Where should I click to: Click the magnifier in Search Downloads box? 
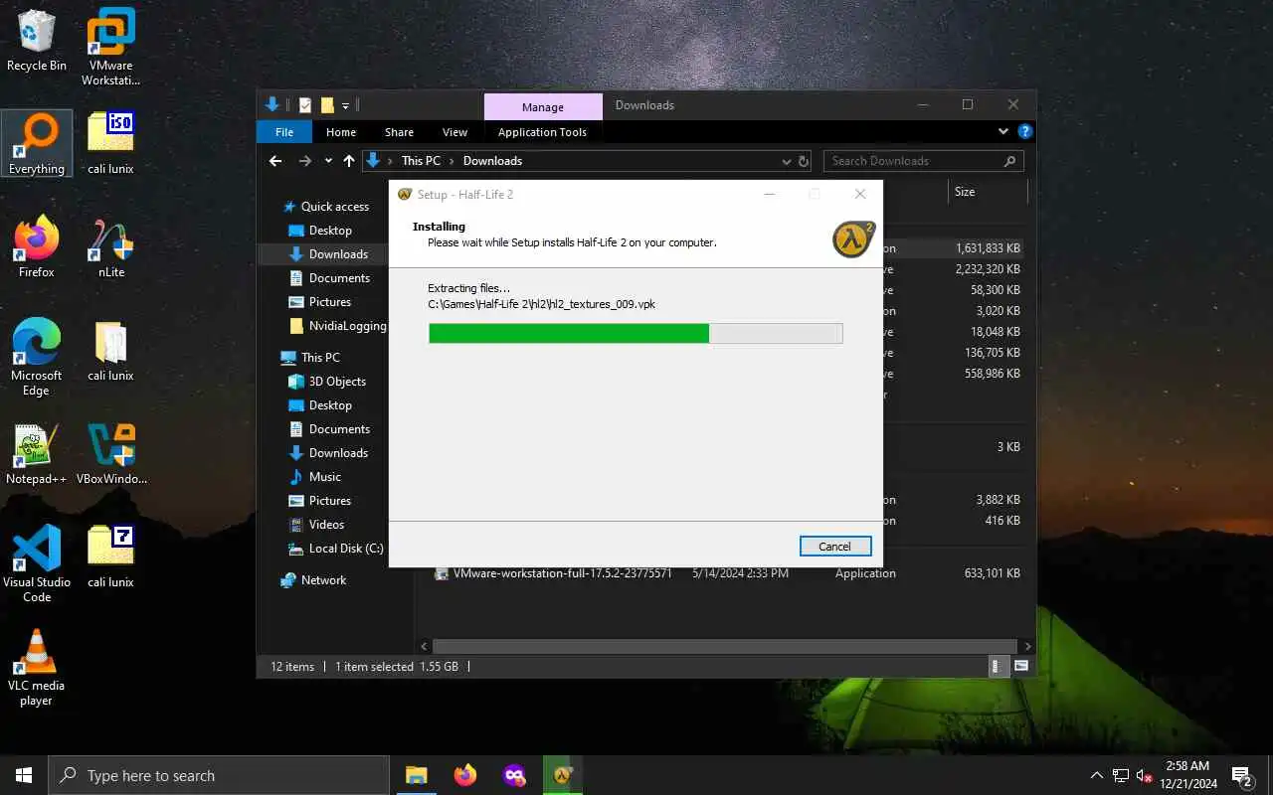1009,161
